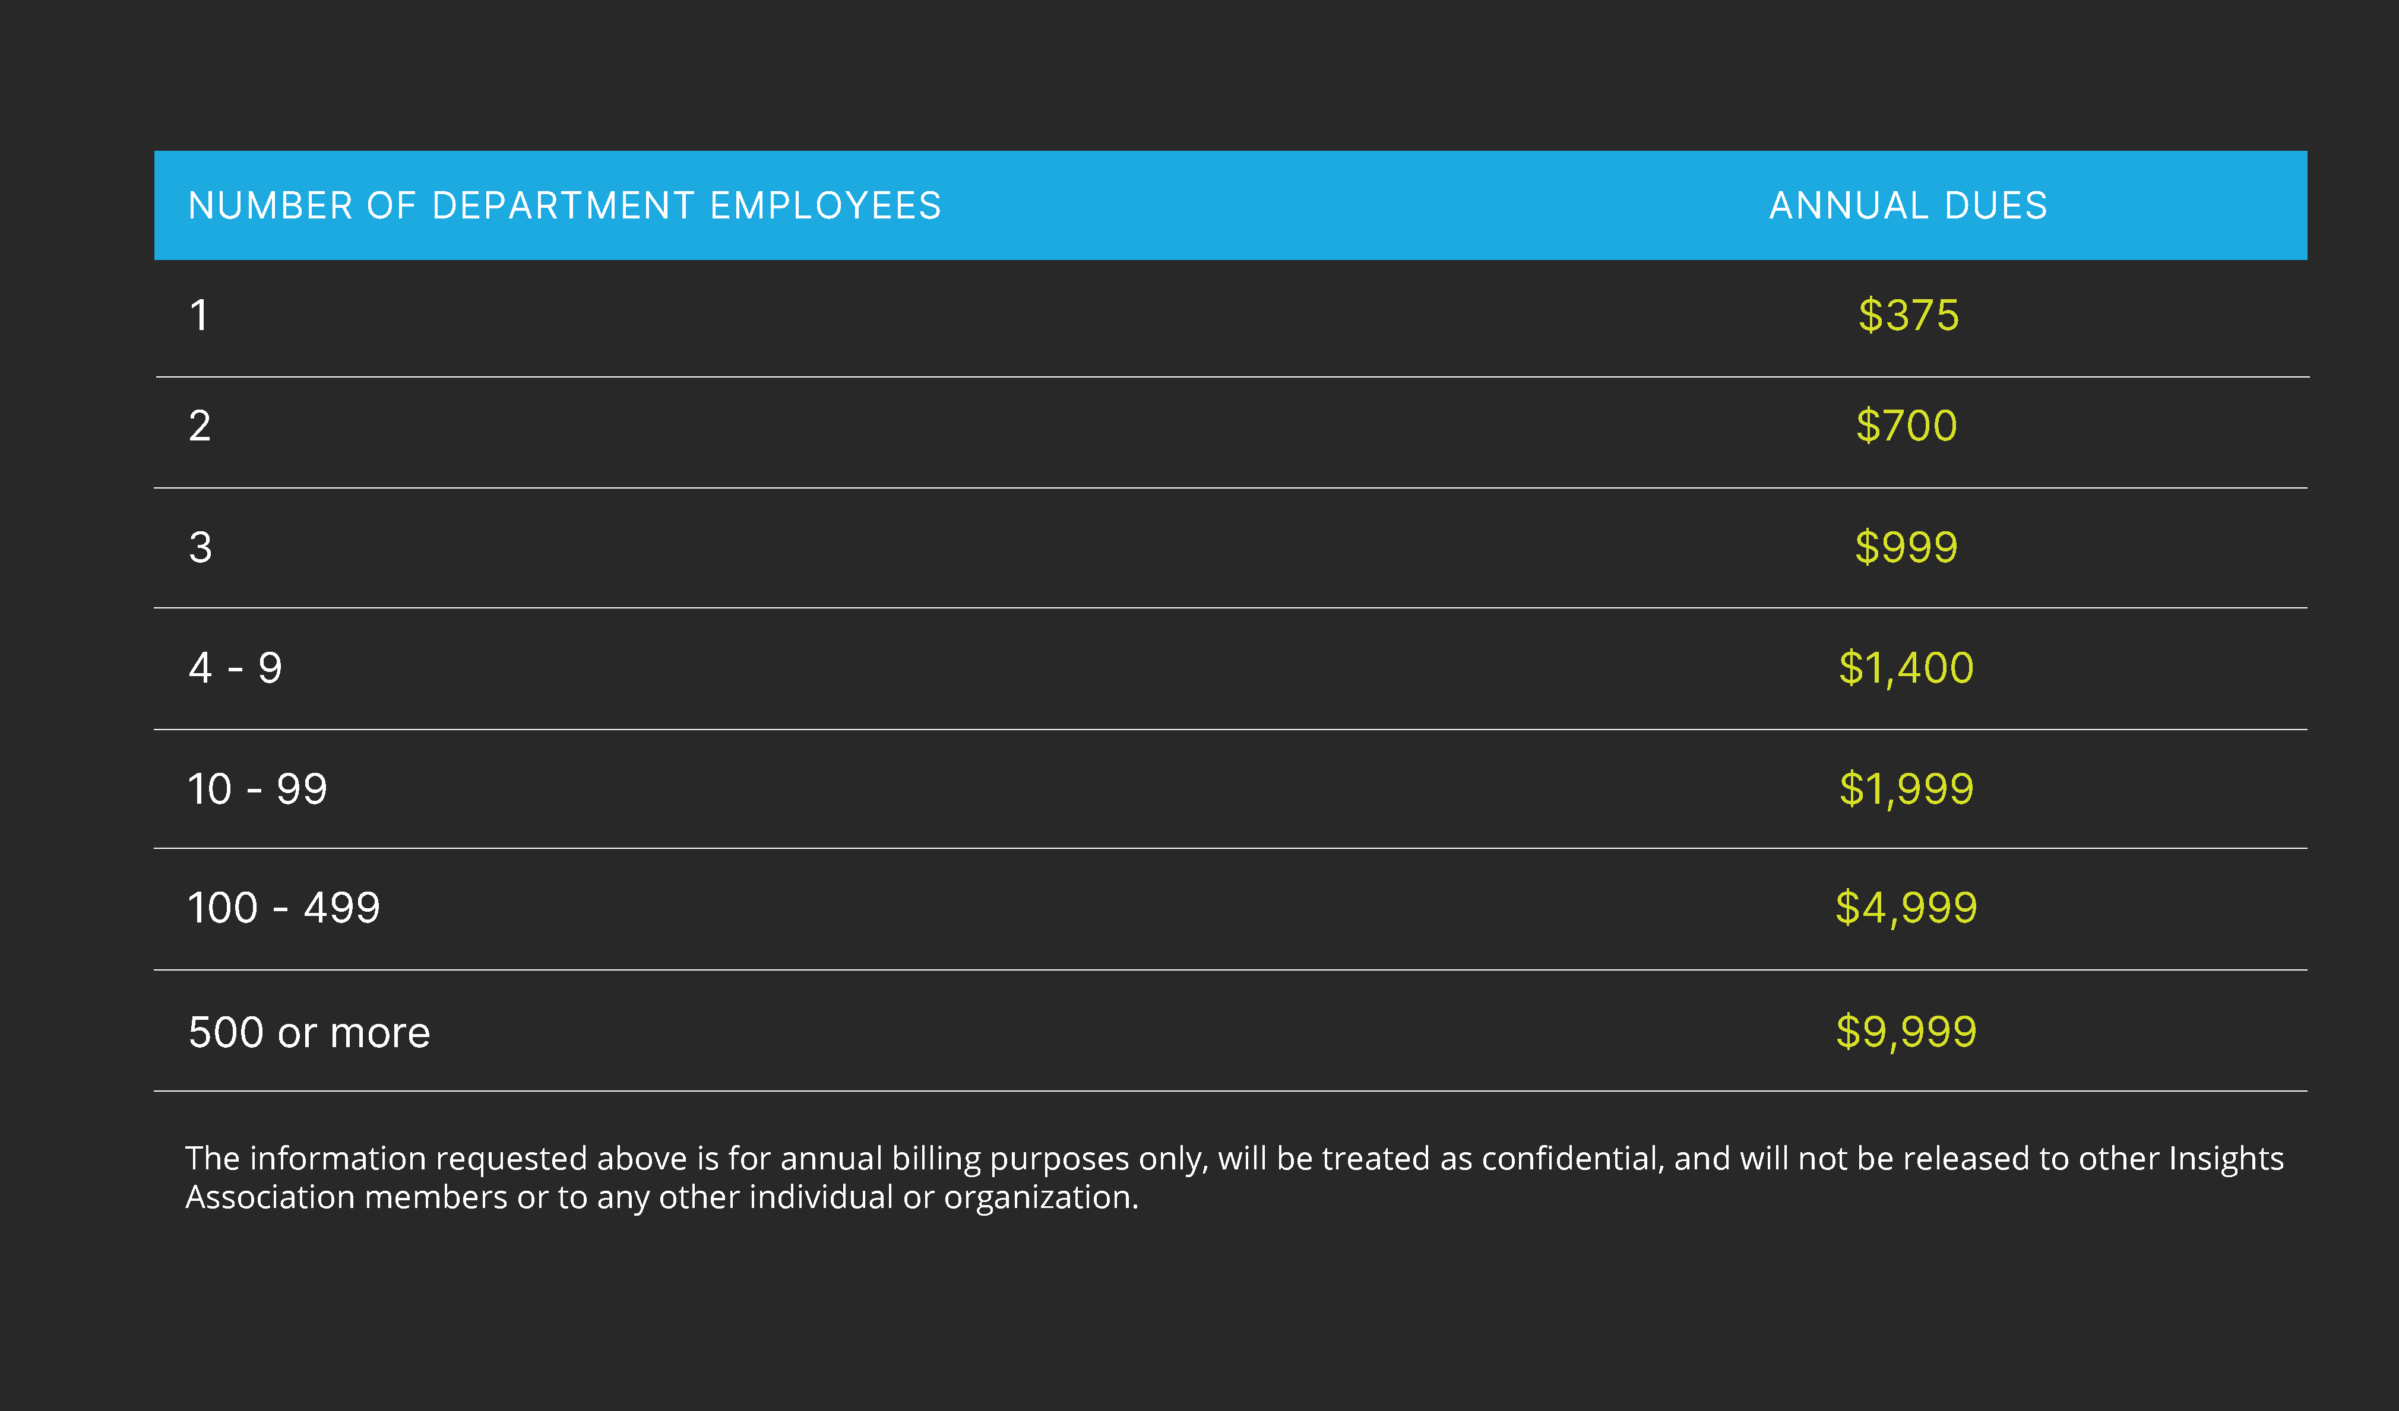Click the $375 annual dues amount
2399x1411 pixels.
pyautogui.click(x=1909, y=315)
